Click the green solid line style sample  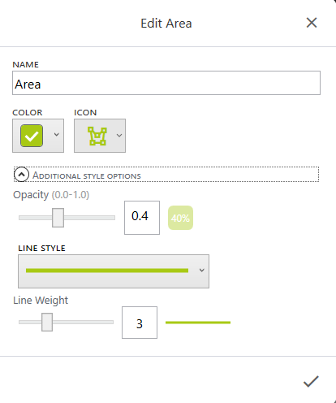pos(107,271)
